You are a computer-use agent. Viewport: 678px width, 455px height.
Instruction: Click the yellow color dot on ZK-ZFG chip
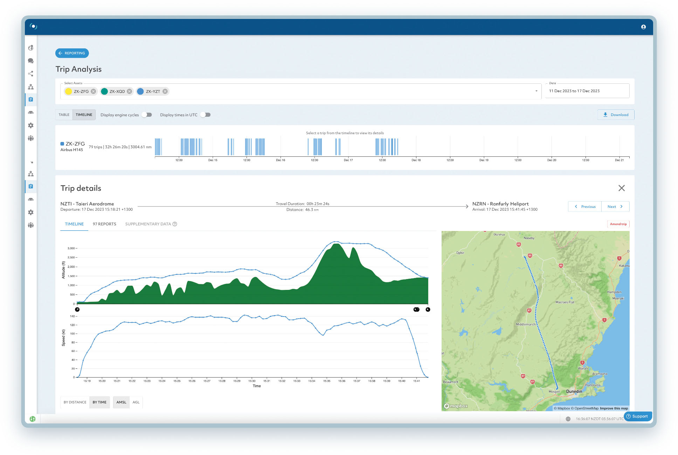click(x=68, y=91)
